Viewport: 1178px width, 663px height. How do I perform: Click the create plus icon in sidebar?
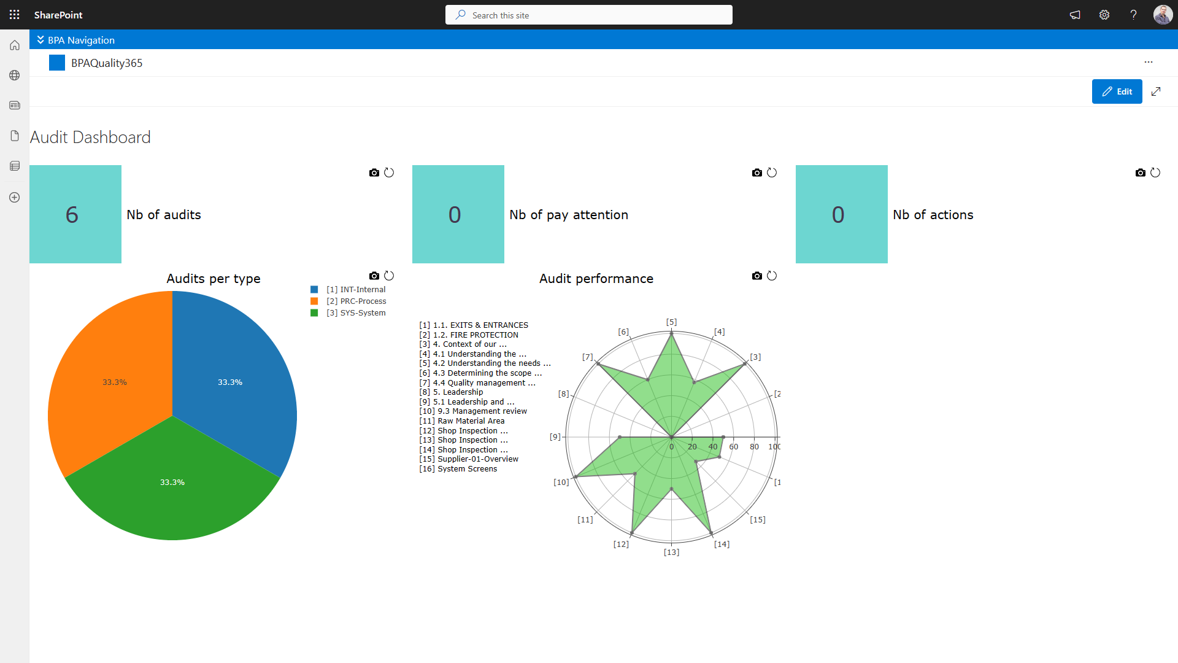pyautogui.click(x=15, y=197)
